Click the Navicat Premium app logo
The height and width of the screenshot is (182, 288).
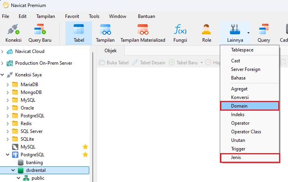click(x=6, y=5)
